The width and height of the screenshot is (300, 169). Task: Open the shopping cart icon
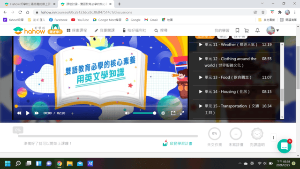[x=247, y=31]
